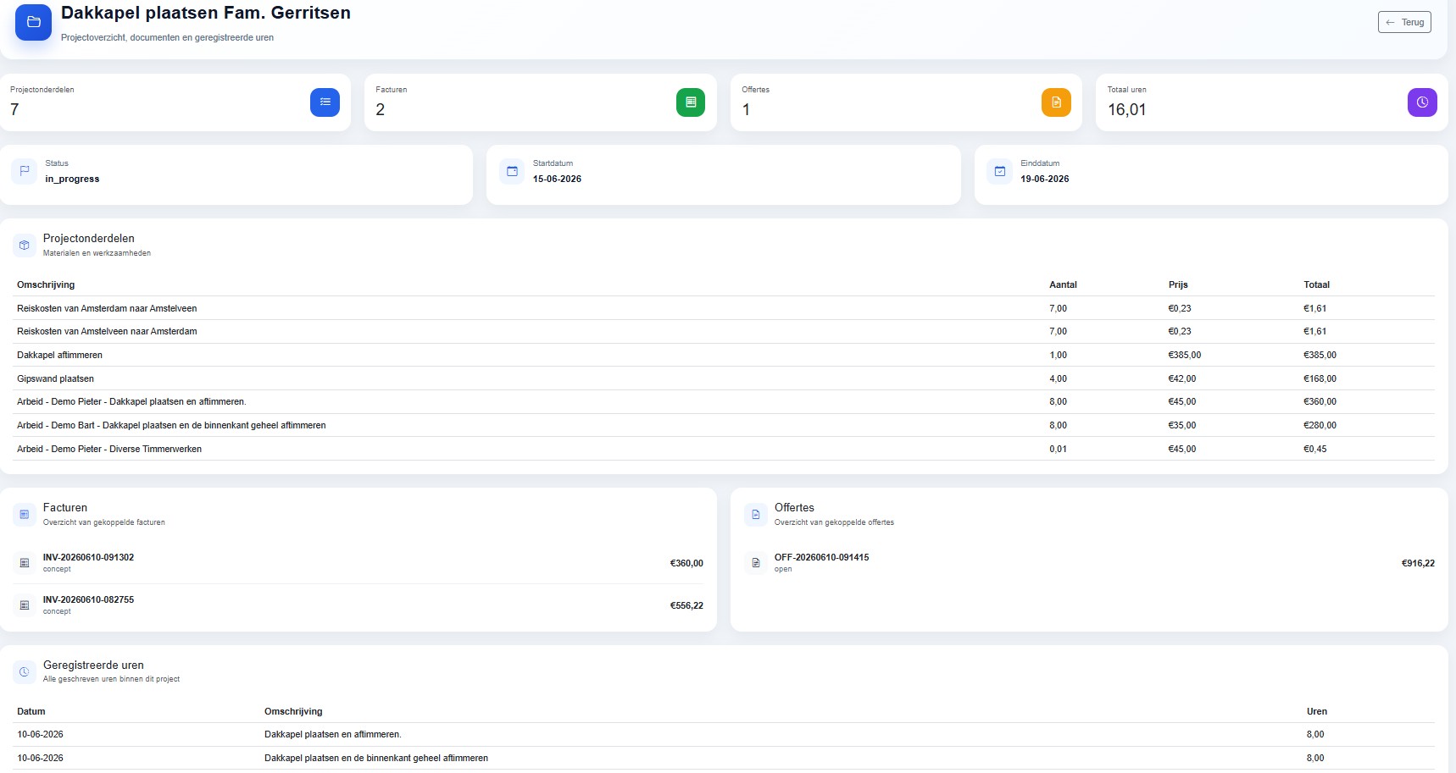
Task: Select the Dakkapel aftimmeren row
Action: (725, 356)
